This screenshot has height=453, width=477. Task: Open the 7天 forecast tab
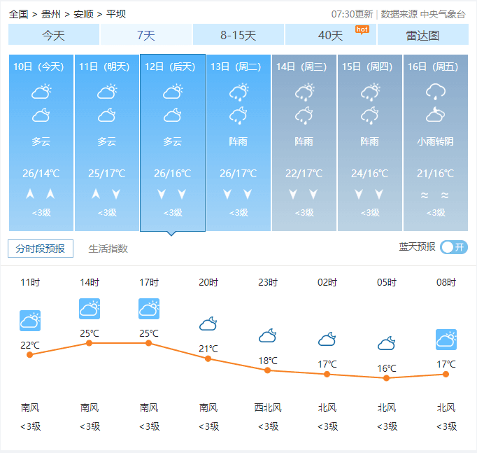point(145,35)
